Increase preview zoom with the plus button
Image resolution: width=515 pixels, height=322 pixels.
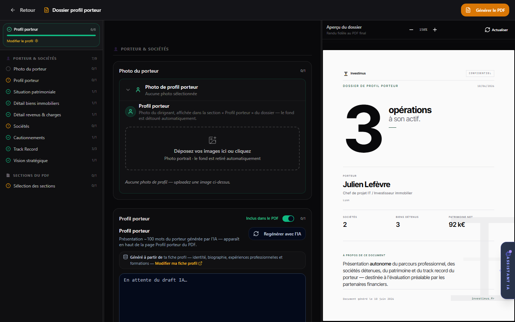(435, 30)
